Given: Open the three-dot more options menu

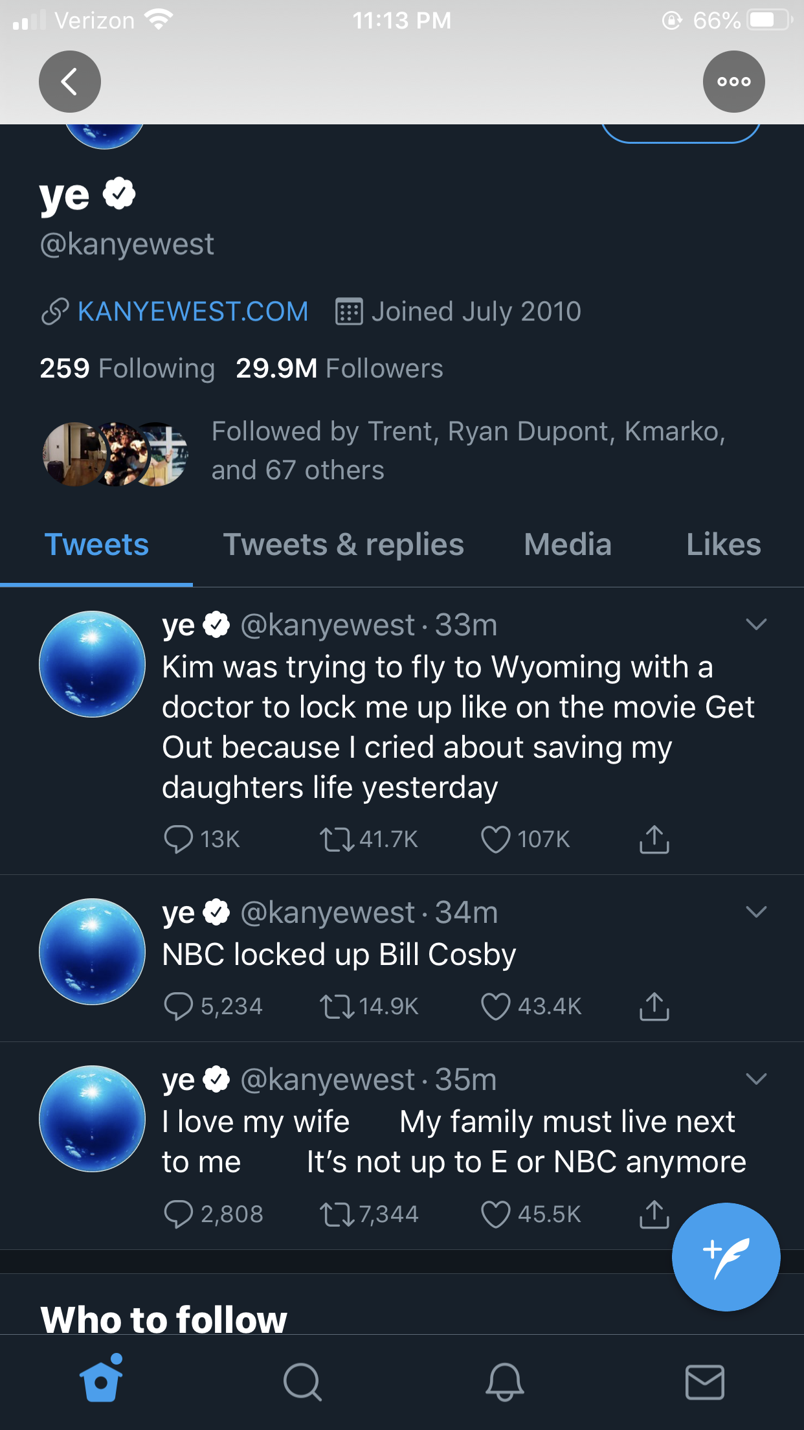Looking at the screenshot, I should [733, 82].
